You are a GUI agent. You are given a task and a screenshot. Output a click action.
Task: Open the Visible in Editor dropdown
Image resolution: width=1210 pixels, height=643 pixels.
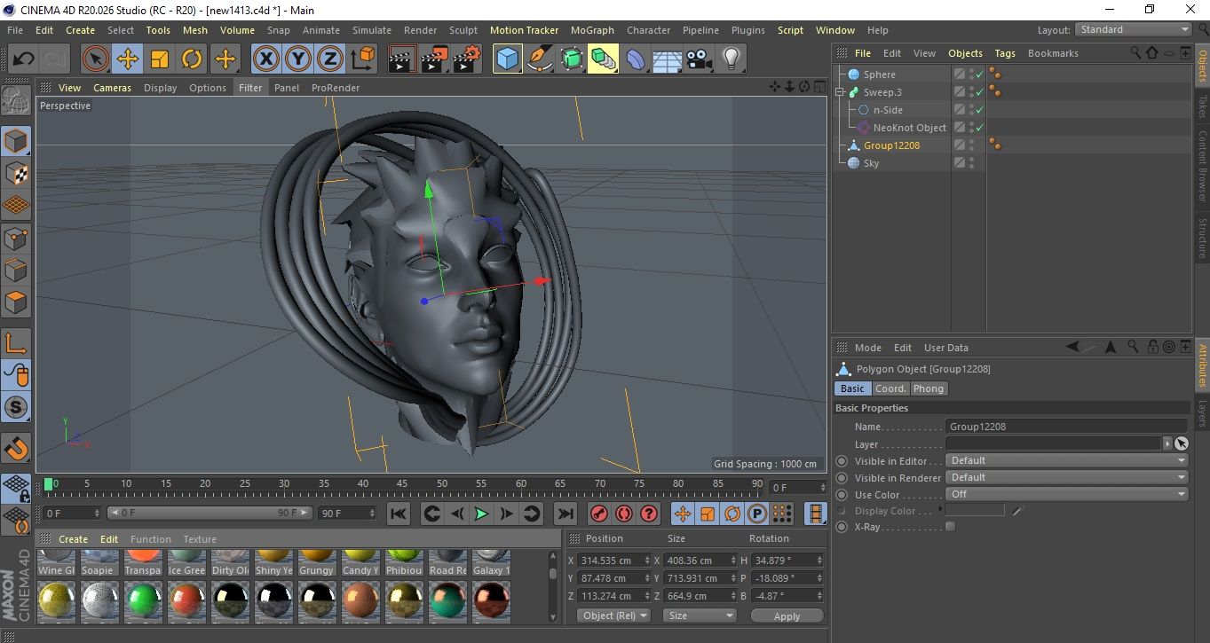pyautogui.click(x=1066, y=460)
